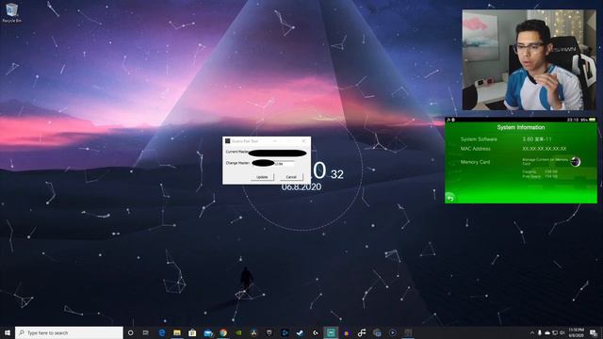This screenshot has width=603, height=339.
Task: Open the Action Center notifications
Action: [x=594, y=332]
